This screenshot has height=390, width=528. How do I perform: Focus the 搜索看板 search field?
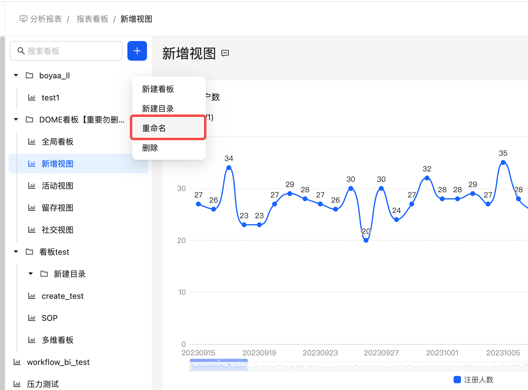66,51
